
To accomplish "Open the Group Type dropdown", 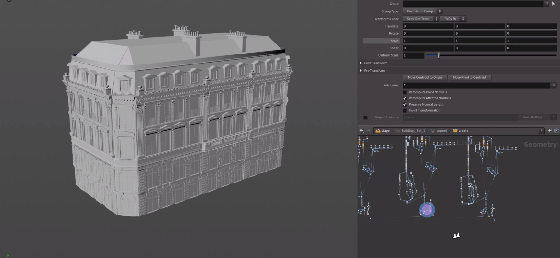I will [x=423, y=11].
